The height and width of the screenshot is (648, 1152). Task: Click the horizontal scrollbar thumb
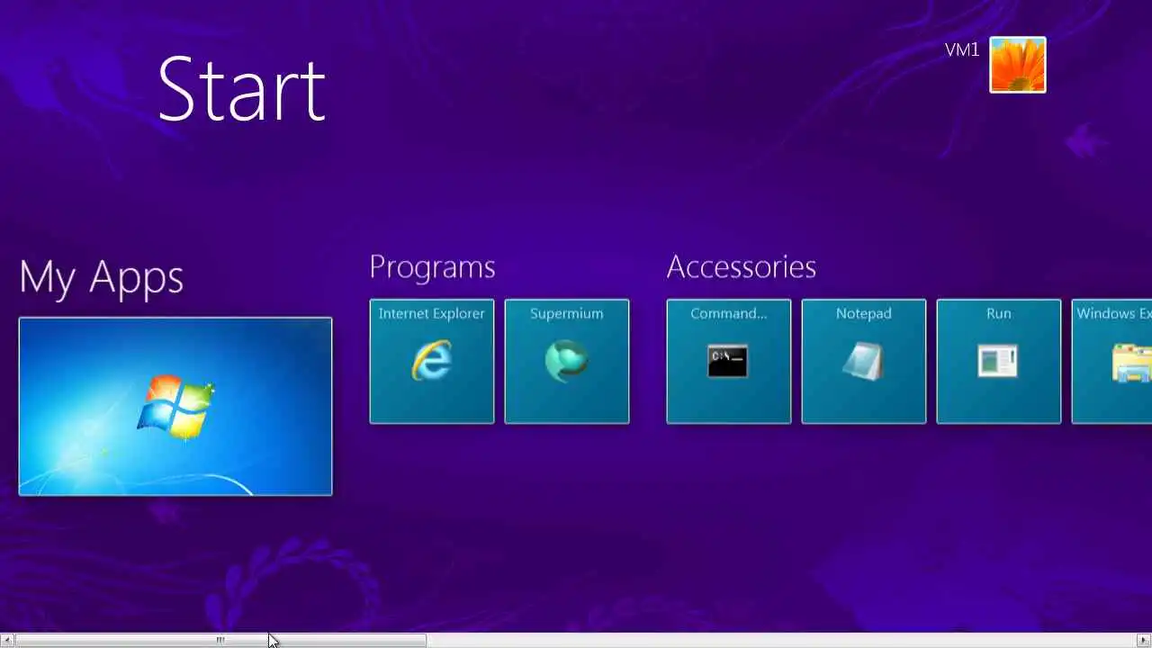pos(220,640)
